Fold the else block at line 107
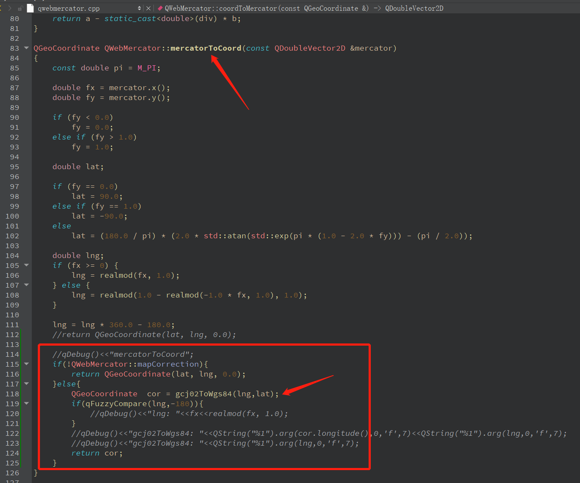 26,285
